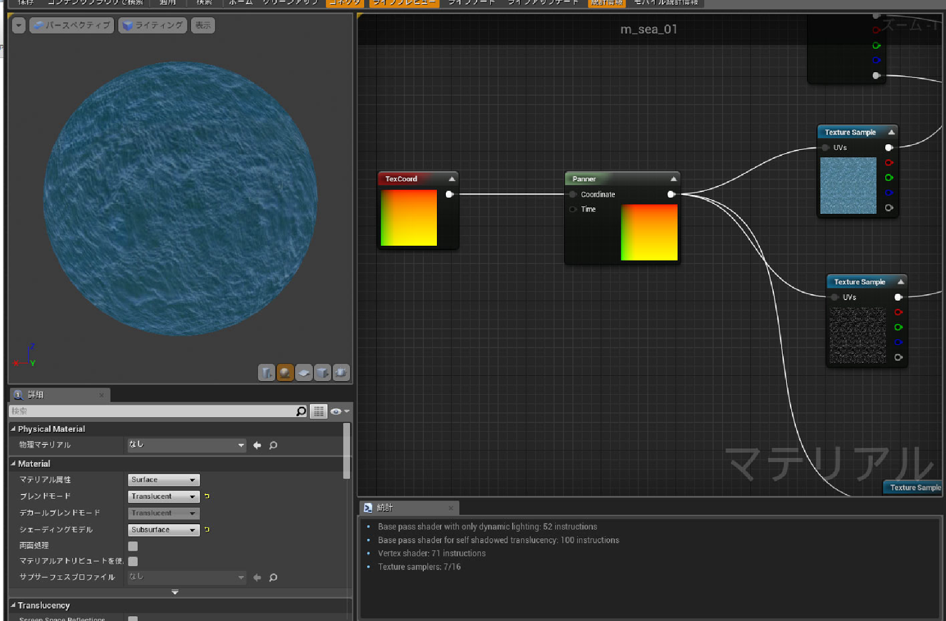
Task: Select the sphere preview mesh icon
Action: (285, 373)
